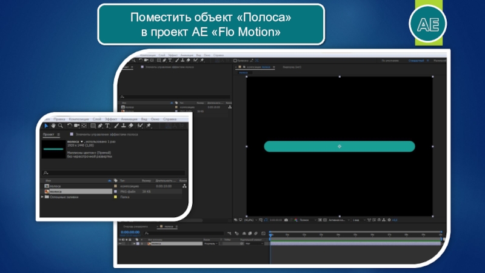
Task: Click timeline timecode 0:00:00:00
Action: click(x=130, y=232)
